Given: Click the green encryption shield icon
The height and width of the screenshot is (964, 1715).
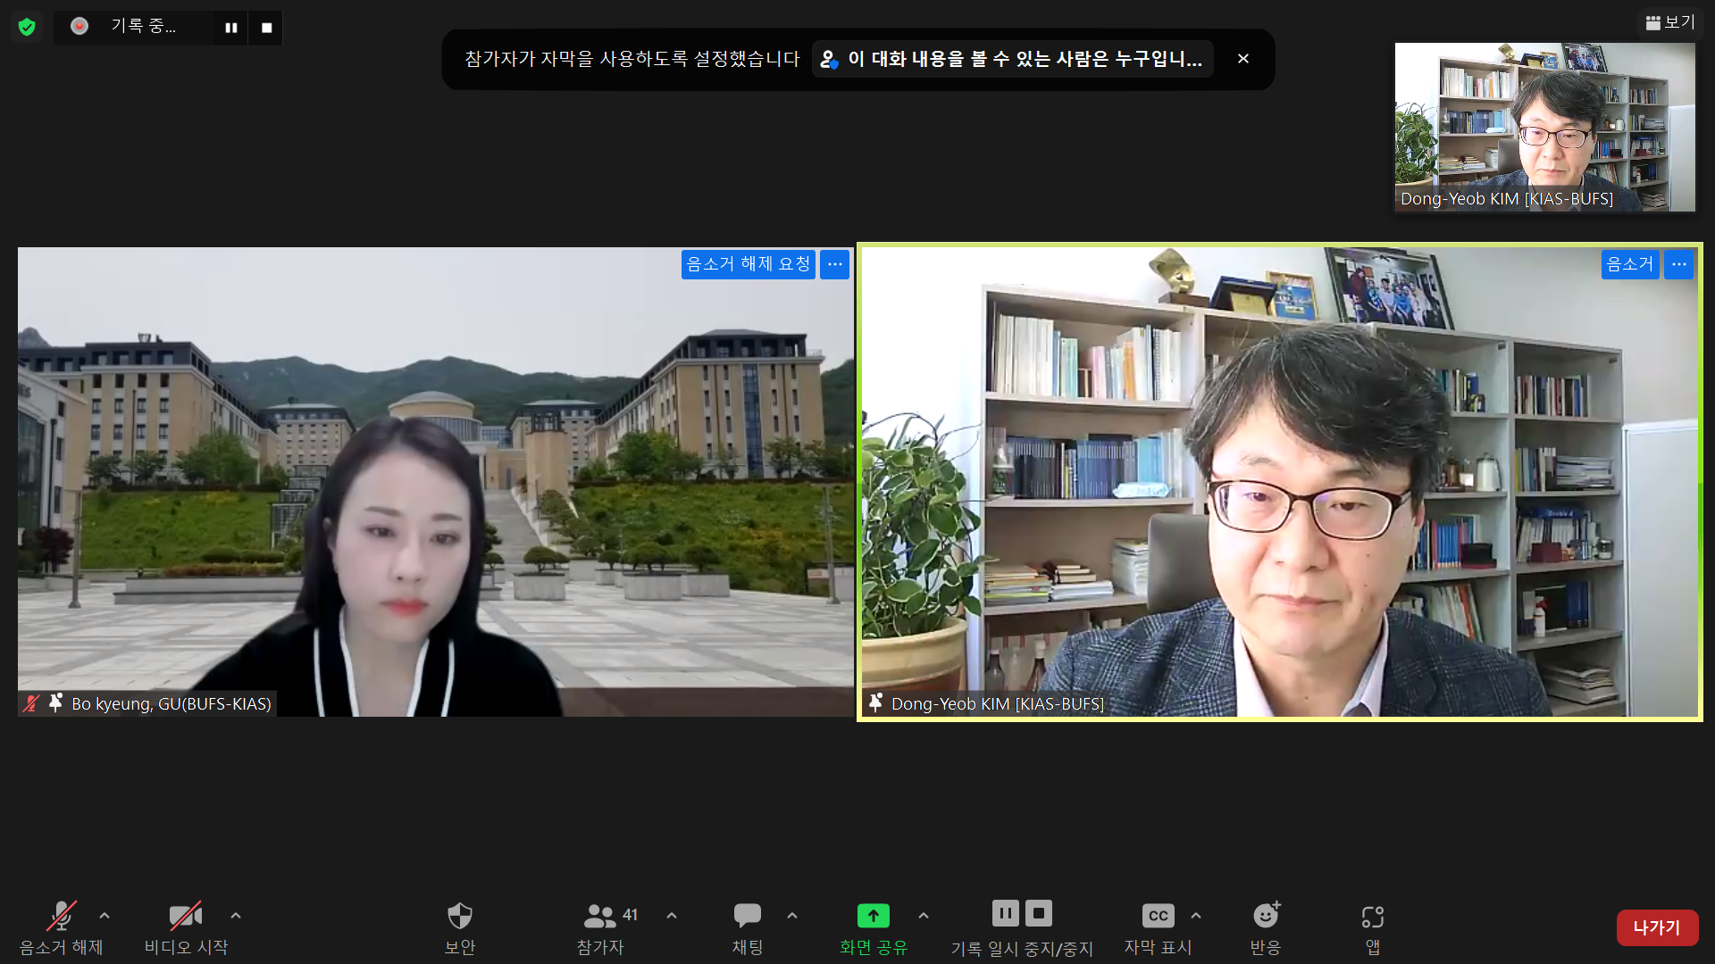Looking at the screenshot, I should (27, 27).
